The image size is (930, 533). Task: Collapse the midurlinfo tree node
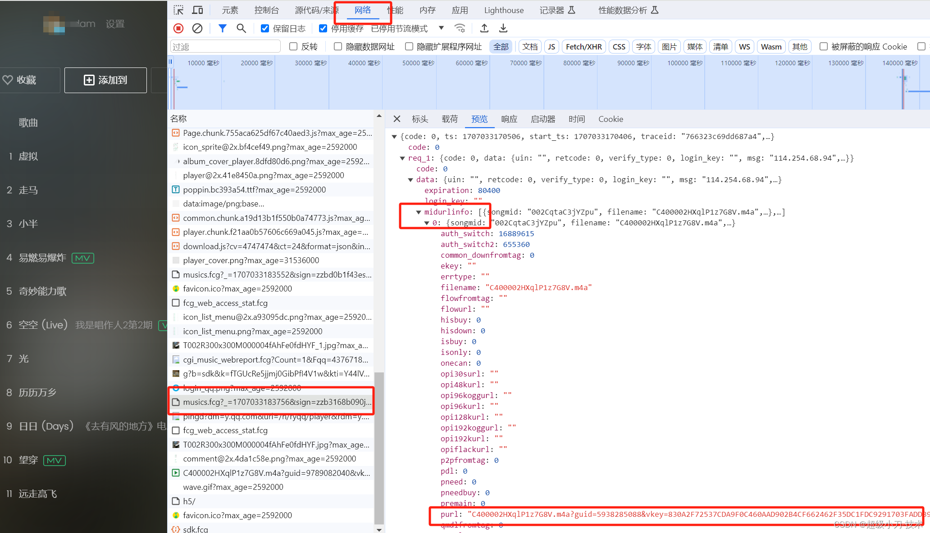419,212
